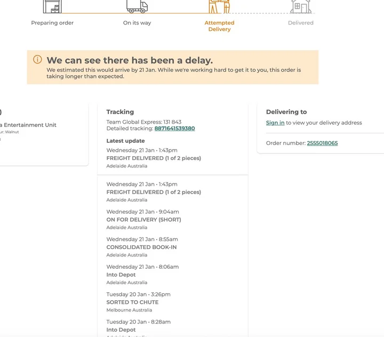Click FREIGHT DELIVERED under Latest update
This screenshot has width=384, height=337.
(154, 158)
